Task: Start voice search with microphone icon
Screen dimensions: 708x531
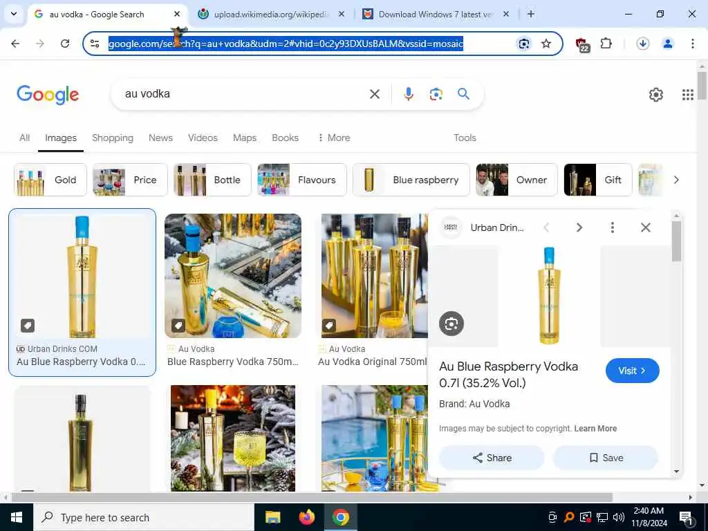Action: tap(408, 94)
